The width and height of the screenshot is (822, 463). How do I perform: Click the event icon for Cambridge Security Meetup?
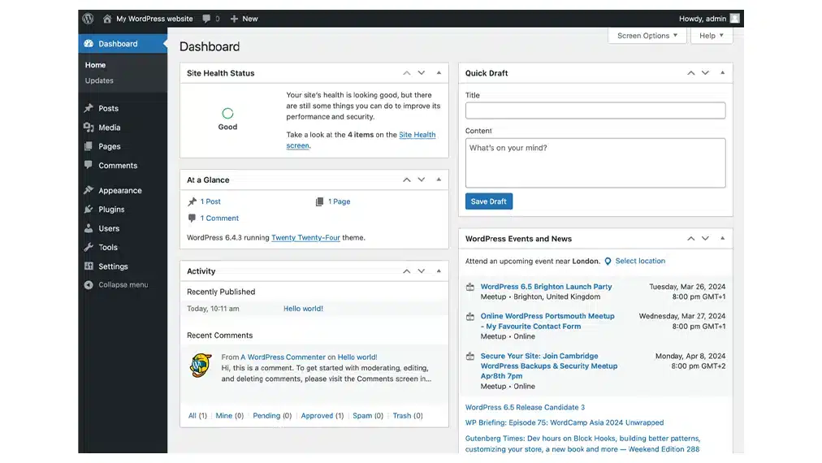(470, 356)
